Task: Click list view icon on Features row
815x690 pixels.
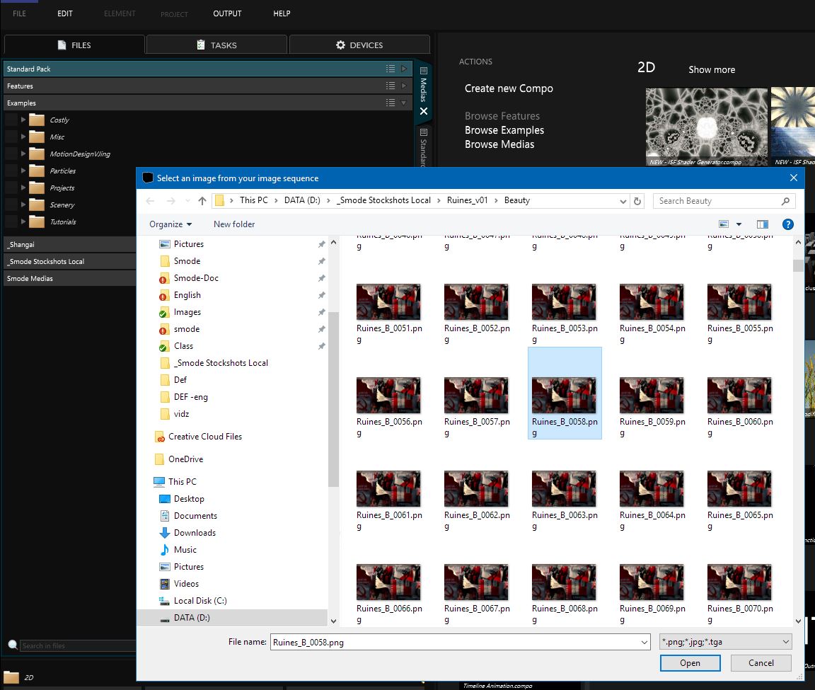Action: (x=391, y=86)
